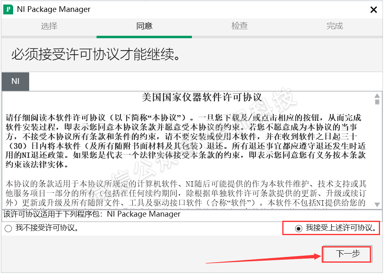Go to the 完成 step tab
The height and width of the screenshot is (275, 385).
(x=334, y=26)
